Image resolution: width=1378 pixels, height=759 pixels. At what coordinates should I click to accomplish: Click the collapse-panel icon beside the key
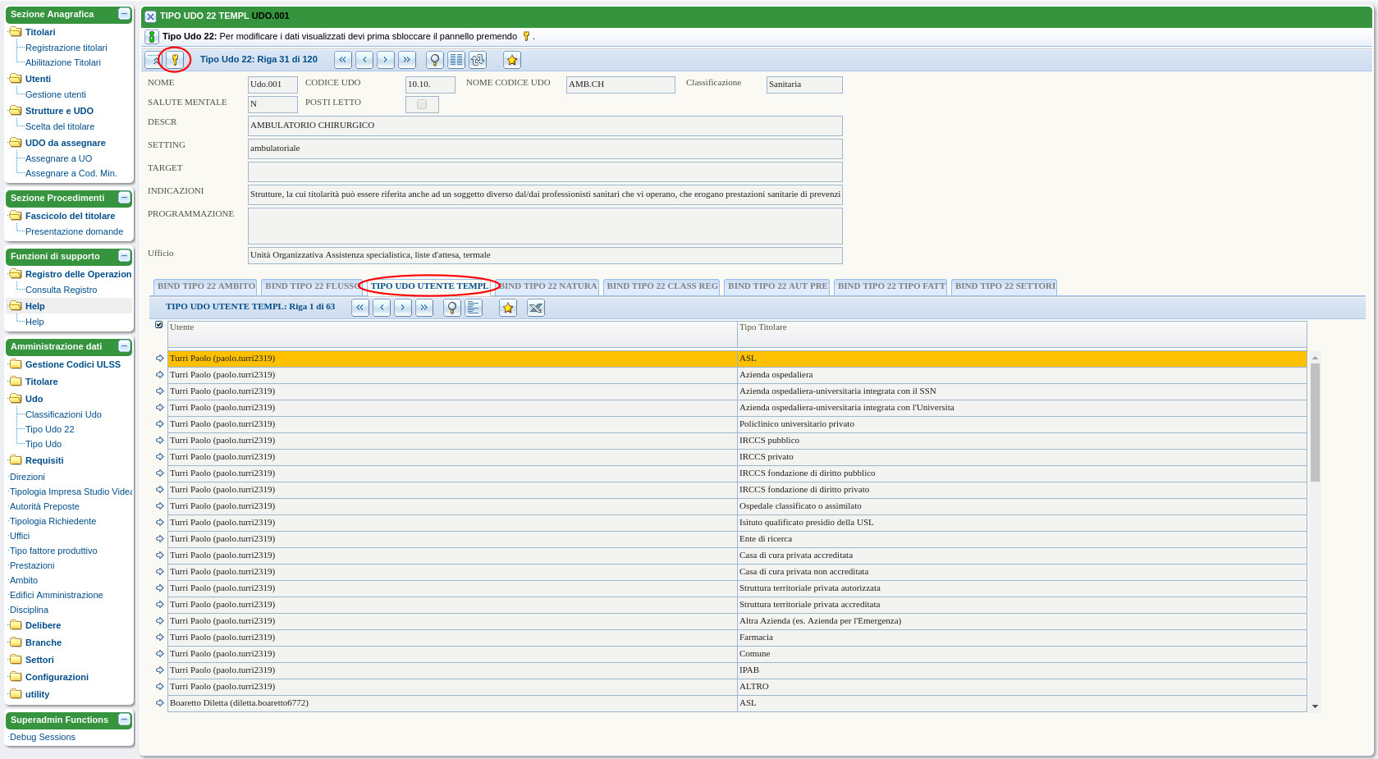[153, 60]
